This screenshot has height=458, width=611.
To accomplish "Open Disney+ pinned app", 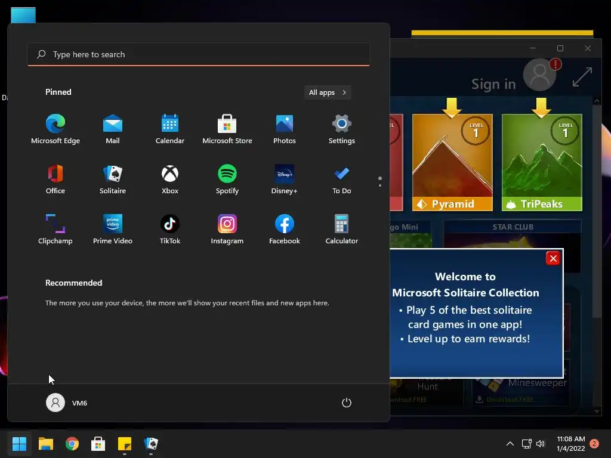I will click(285, 179).
